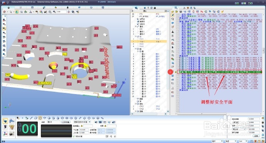Select the sphere feature tool icon

pos(49,118)
